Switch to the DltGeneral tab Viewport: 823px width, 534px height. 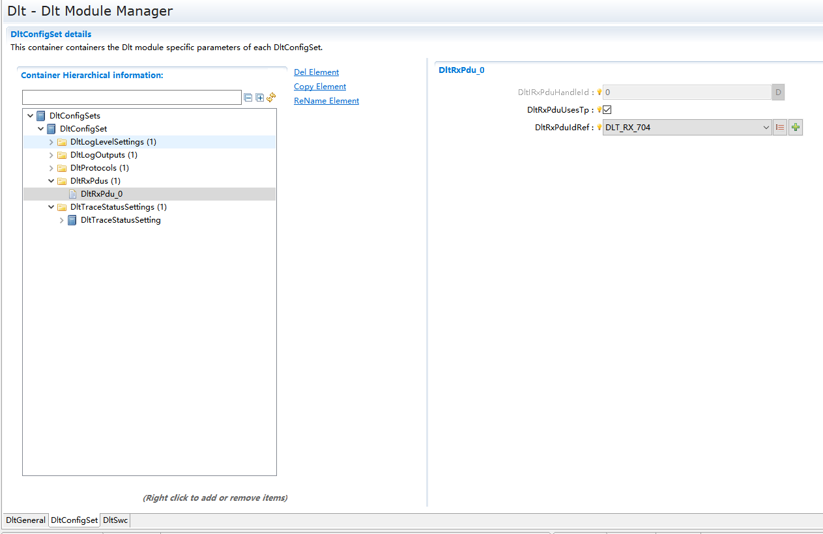coord(25,520)
